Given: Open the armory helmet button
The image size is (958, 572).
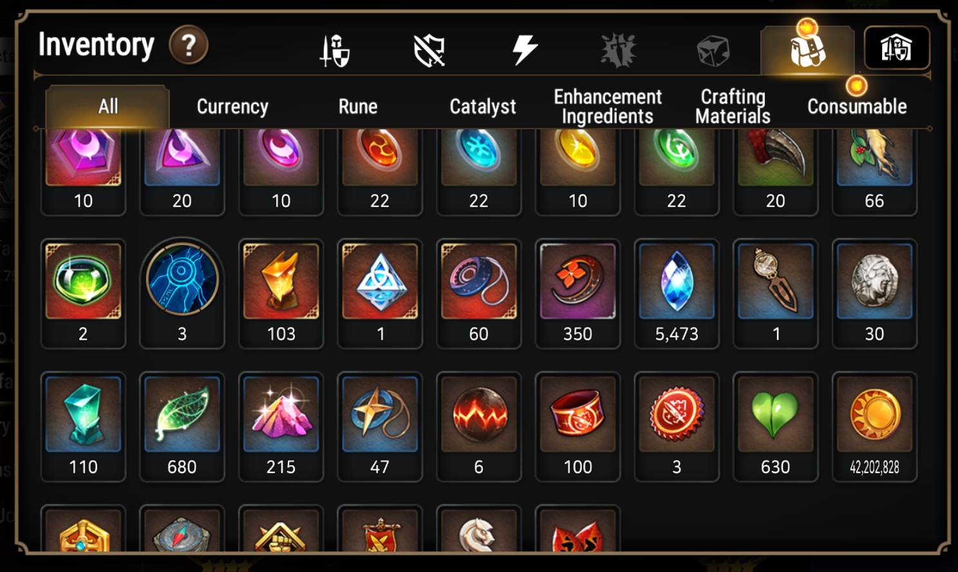Looking at the screenshot, I should (x=896, y=48).
